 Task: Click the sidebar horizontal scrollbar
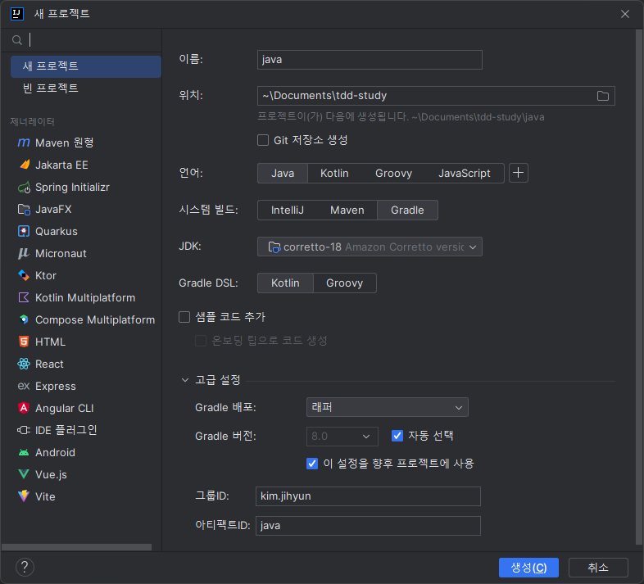[76, 547]
